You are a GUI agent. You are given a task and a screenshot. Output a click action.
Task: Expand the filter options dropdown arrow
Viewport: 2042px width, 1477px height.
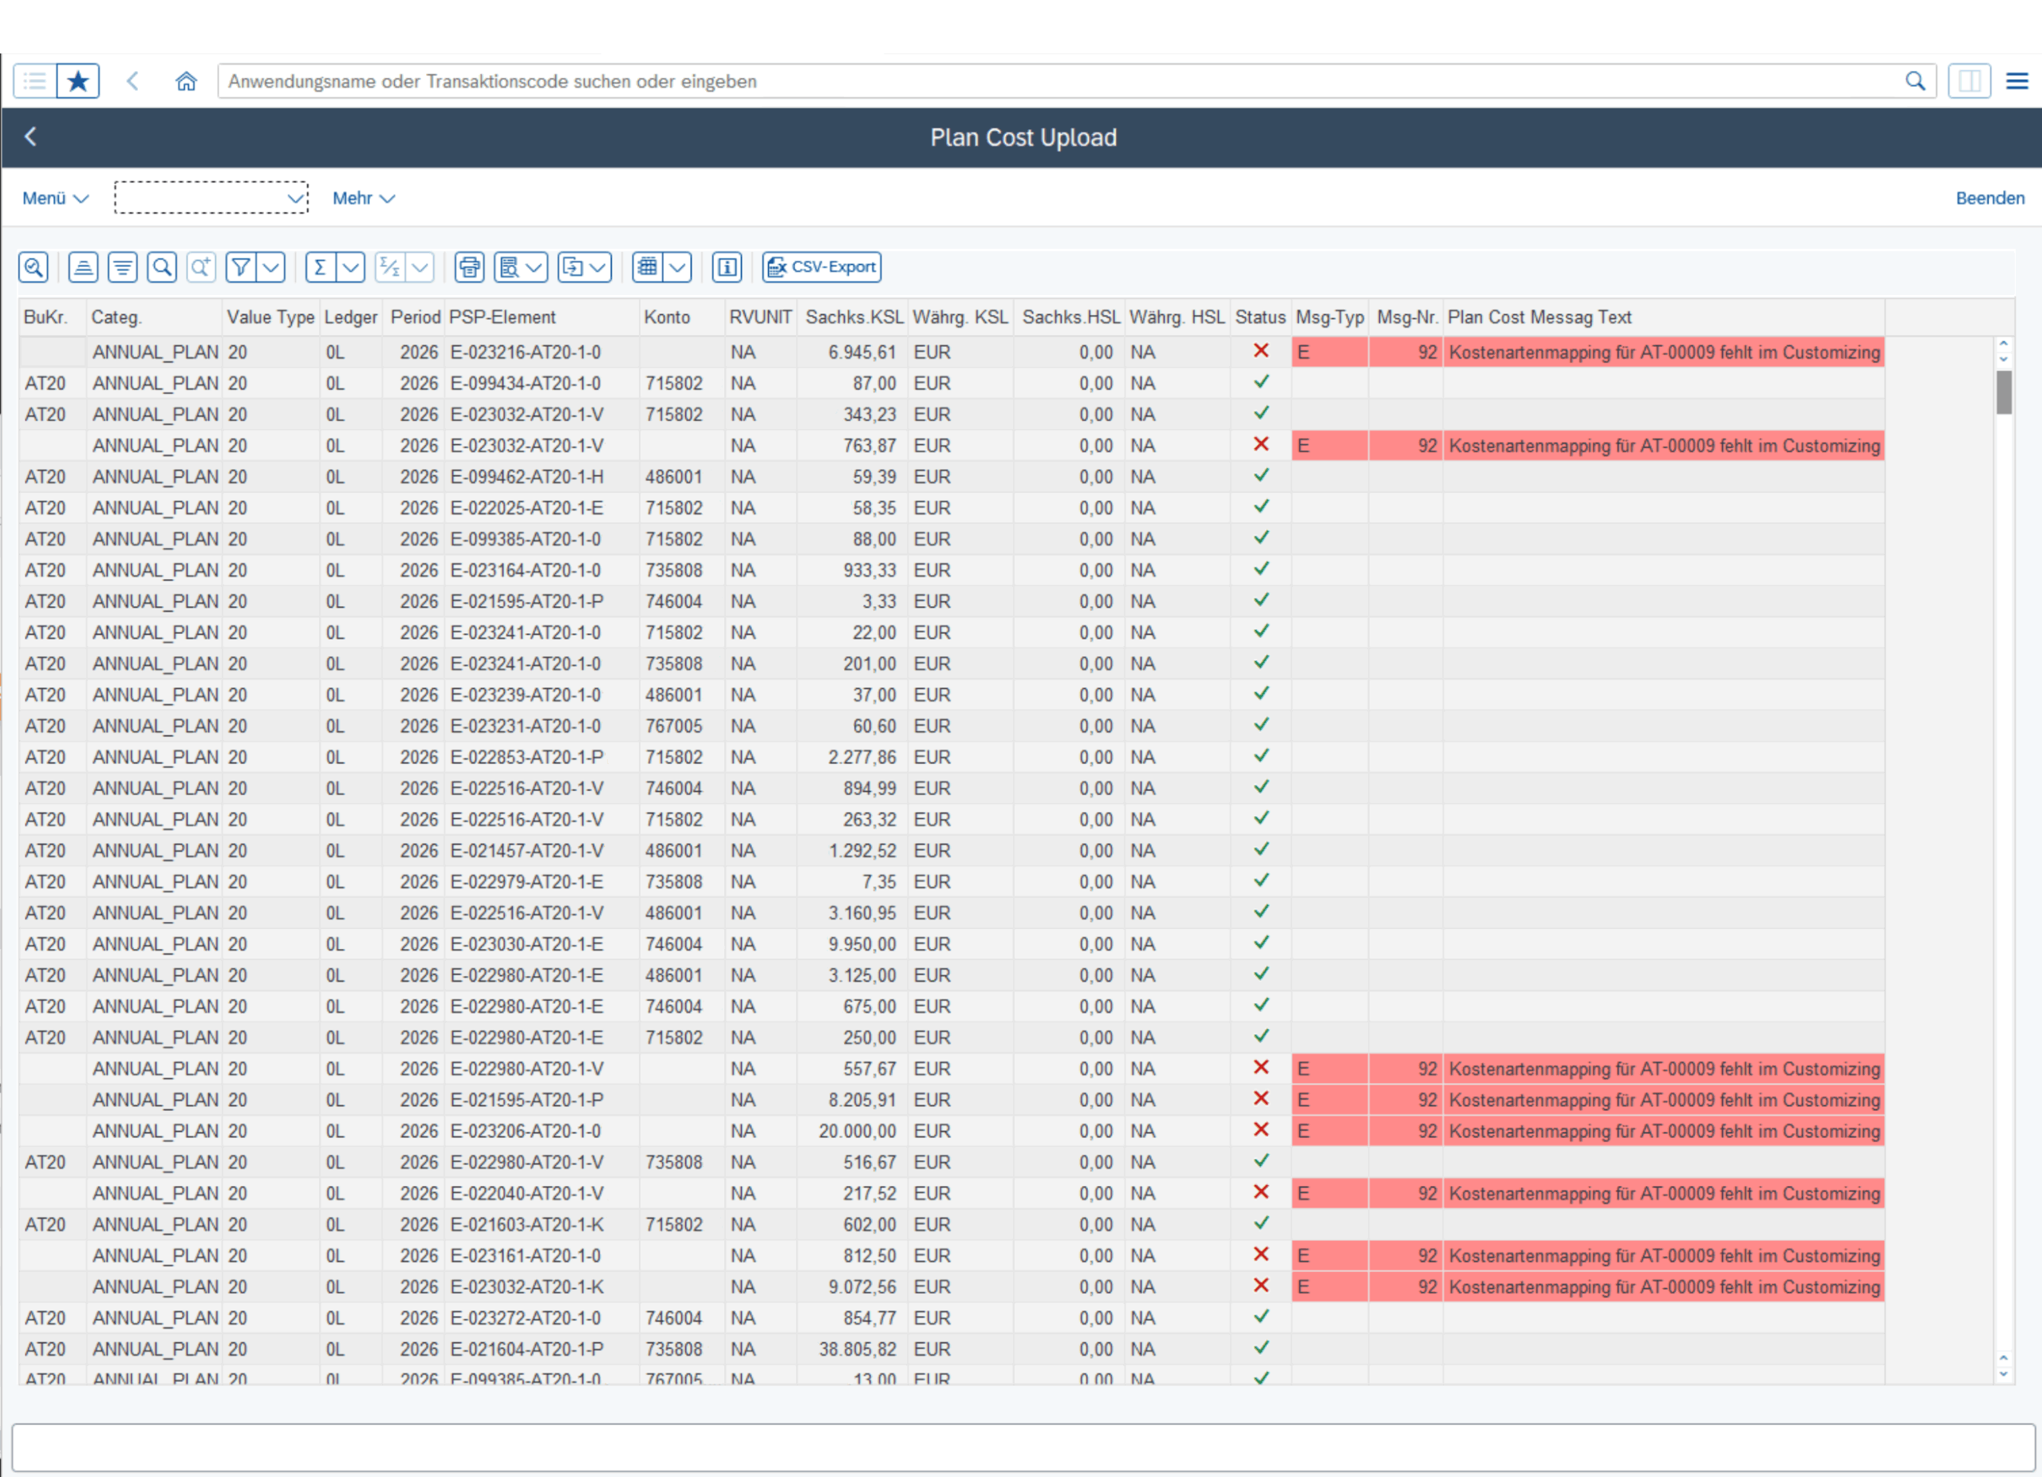coord(271,267)
